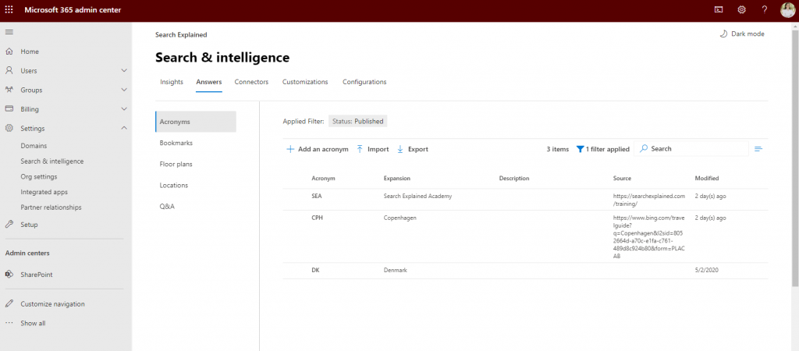The width and height of the screenshot is (799, 351).
Task: Open Search & intelligence in sidebar
Action: [x=52, y=161]
